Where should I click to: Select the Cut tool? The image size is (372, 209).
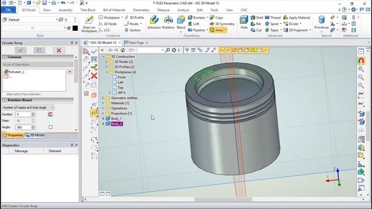[x=256, y=30]
